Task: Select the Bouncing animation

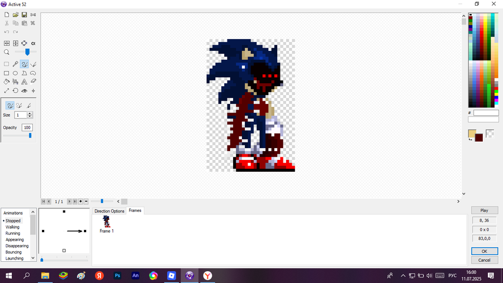Action: click(13, 252)
